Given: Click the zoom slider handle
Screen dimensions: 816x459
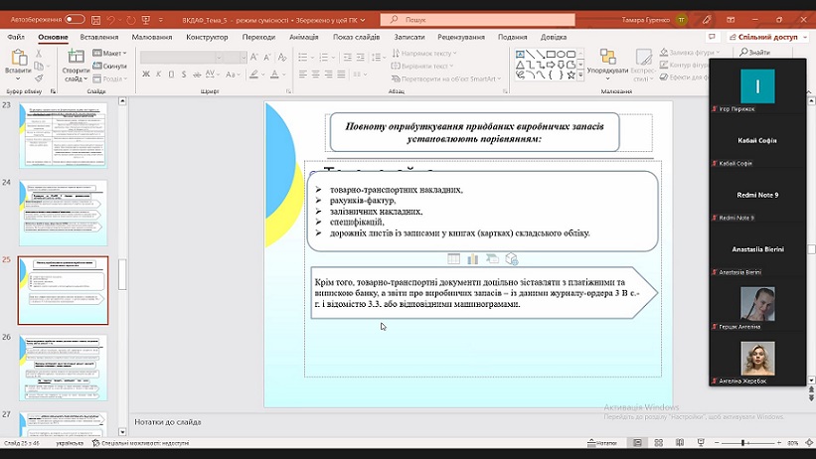Looking at the screenshot, I should [x=743, y=443].
